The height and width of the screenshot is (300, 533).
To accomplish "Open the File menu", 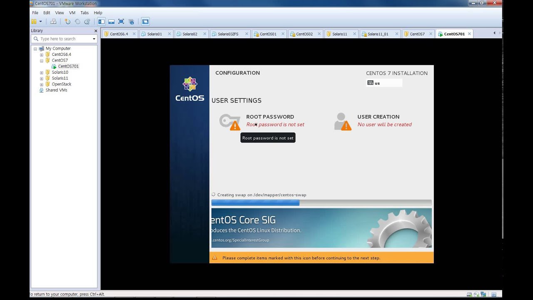I will tap(35, 13).
